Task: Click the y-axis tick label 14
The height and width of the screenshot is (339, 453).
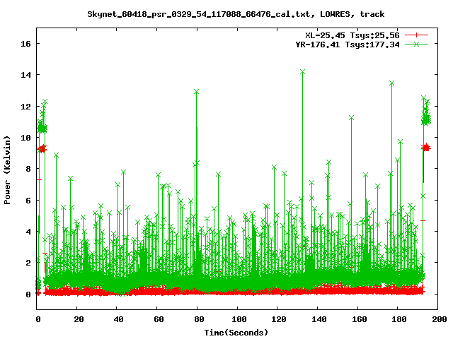Action: tap(25, 75)
